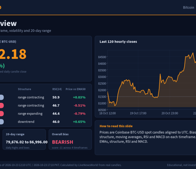Click the 'Last 120 hourly closes' chart title

click(118, 42)
